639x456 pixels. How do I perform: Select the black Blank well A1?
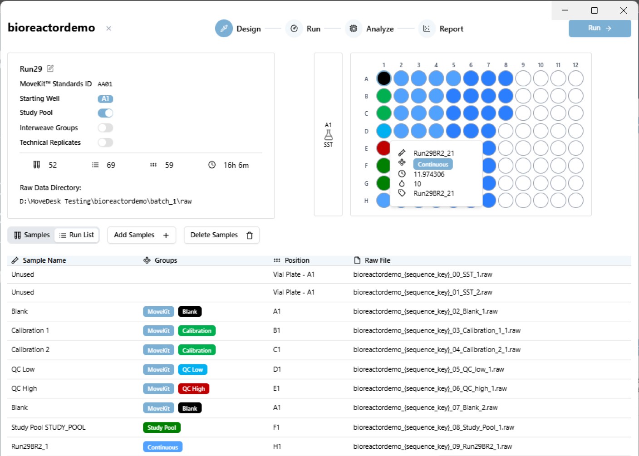click(x=384, y=78)
